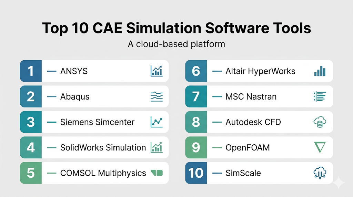Select the OpenFOAM list entry text
Screen dimensions: 353x197
pos(248,148)
